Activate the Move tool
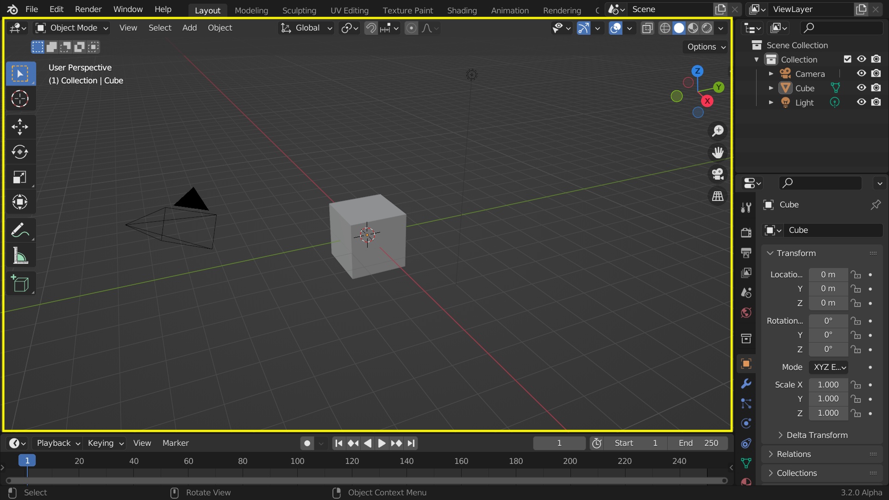889x500 pixels. coord(20,127)
